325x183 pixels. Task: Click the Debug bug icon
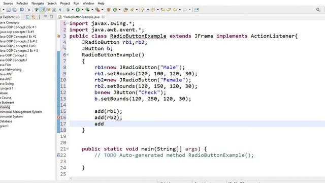(68, 10)
